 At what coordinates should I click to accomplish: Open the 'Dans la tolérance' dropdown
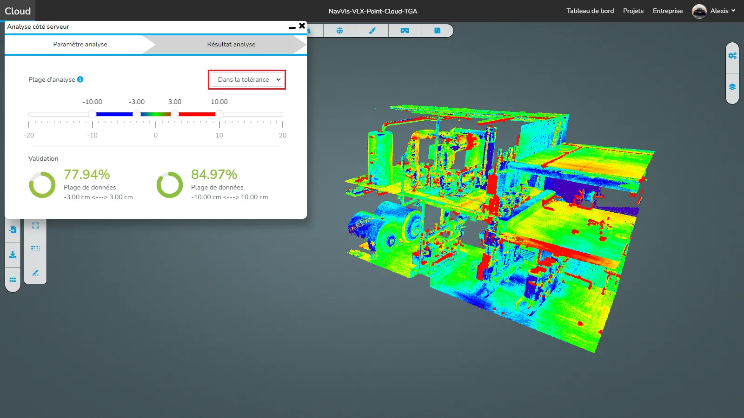247,79
